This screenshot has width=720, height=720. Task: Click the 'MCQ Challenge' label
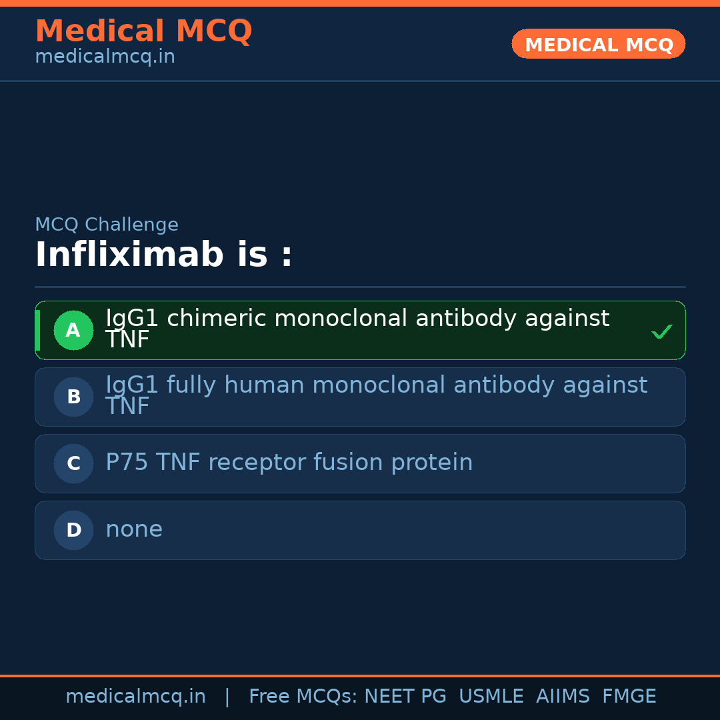[107, 225]
